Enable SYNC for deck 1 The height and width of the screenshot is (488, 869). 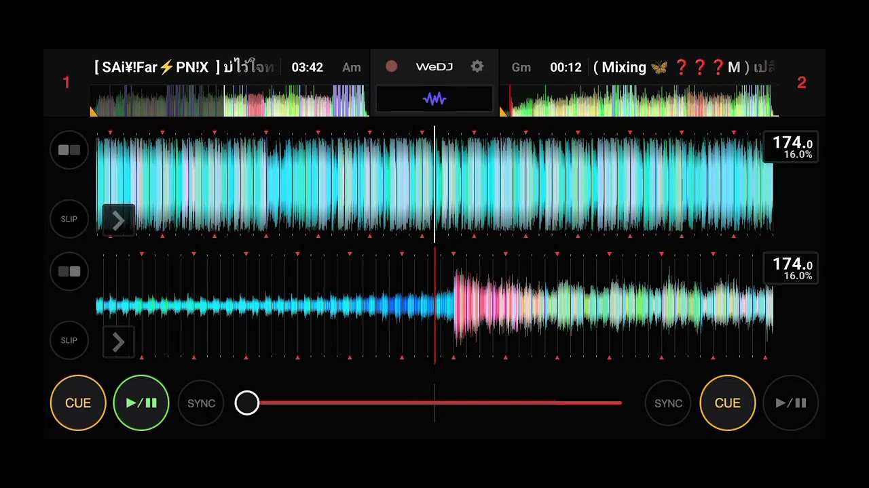click(201, 403)
